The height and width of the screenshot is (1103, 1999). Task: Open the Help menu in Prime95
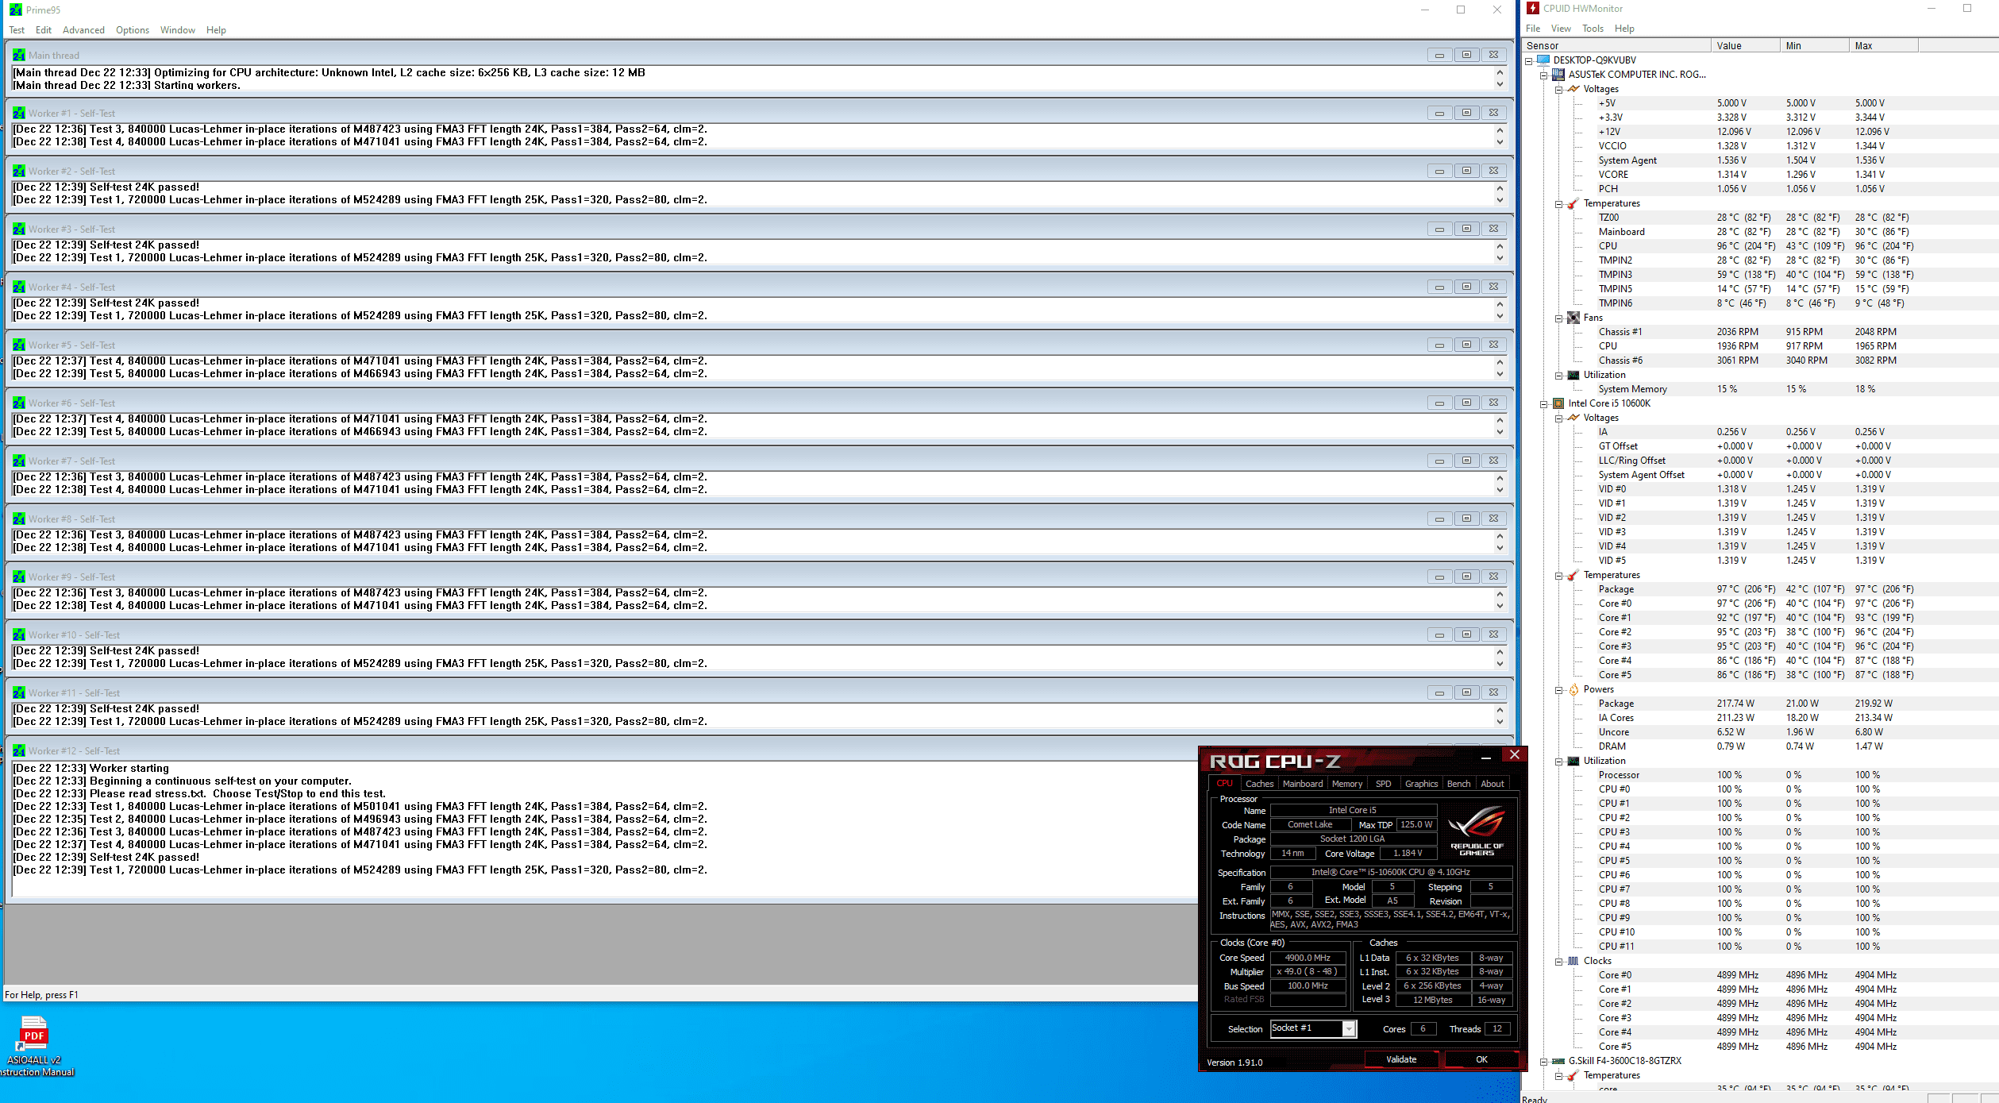click(216, 30)
